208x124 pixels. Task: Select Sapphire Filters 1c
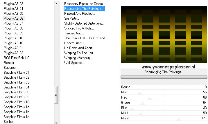tap(17, 117)
